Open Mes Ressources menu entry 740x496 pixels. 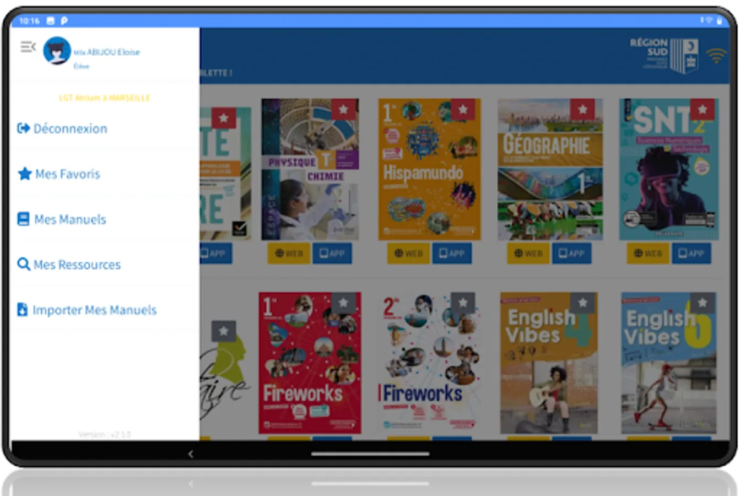coord(69,265)
